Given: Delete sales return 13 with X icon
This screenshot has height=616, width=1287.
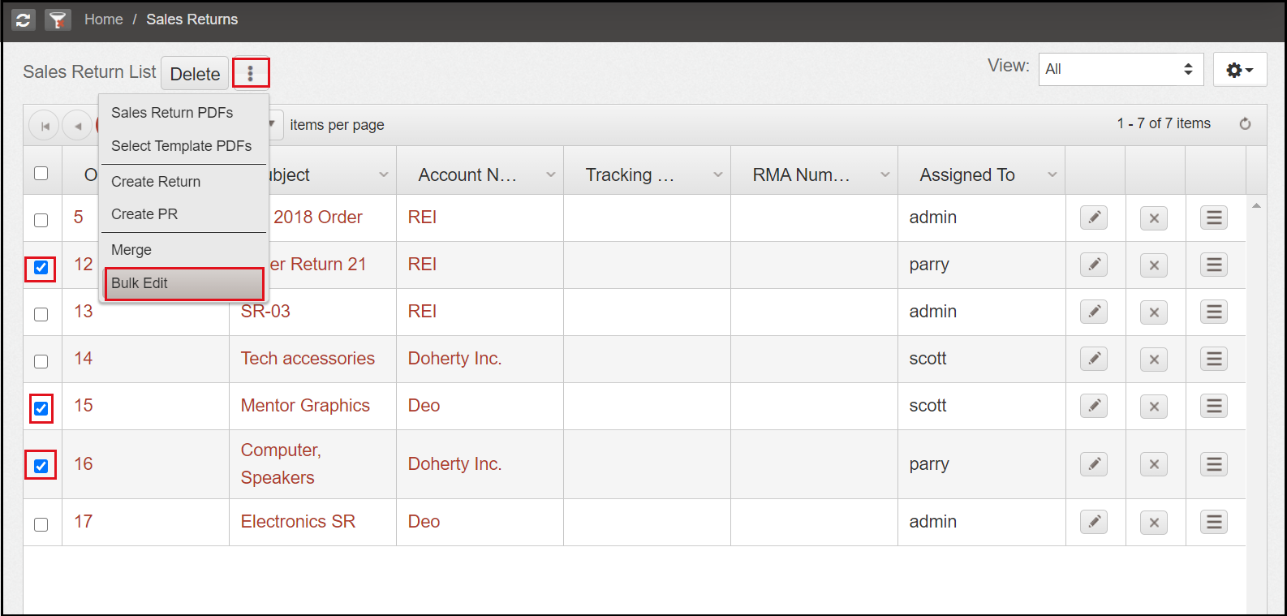Looking at the screenshot, I should point(1154,312).
